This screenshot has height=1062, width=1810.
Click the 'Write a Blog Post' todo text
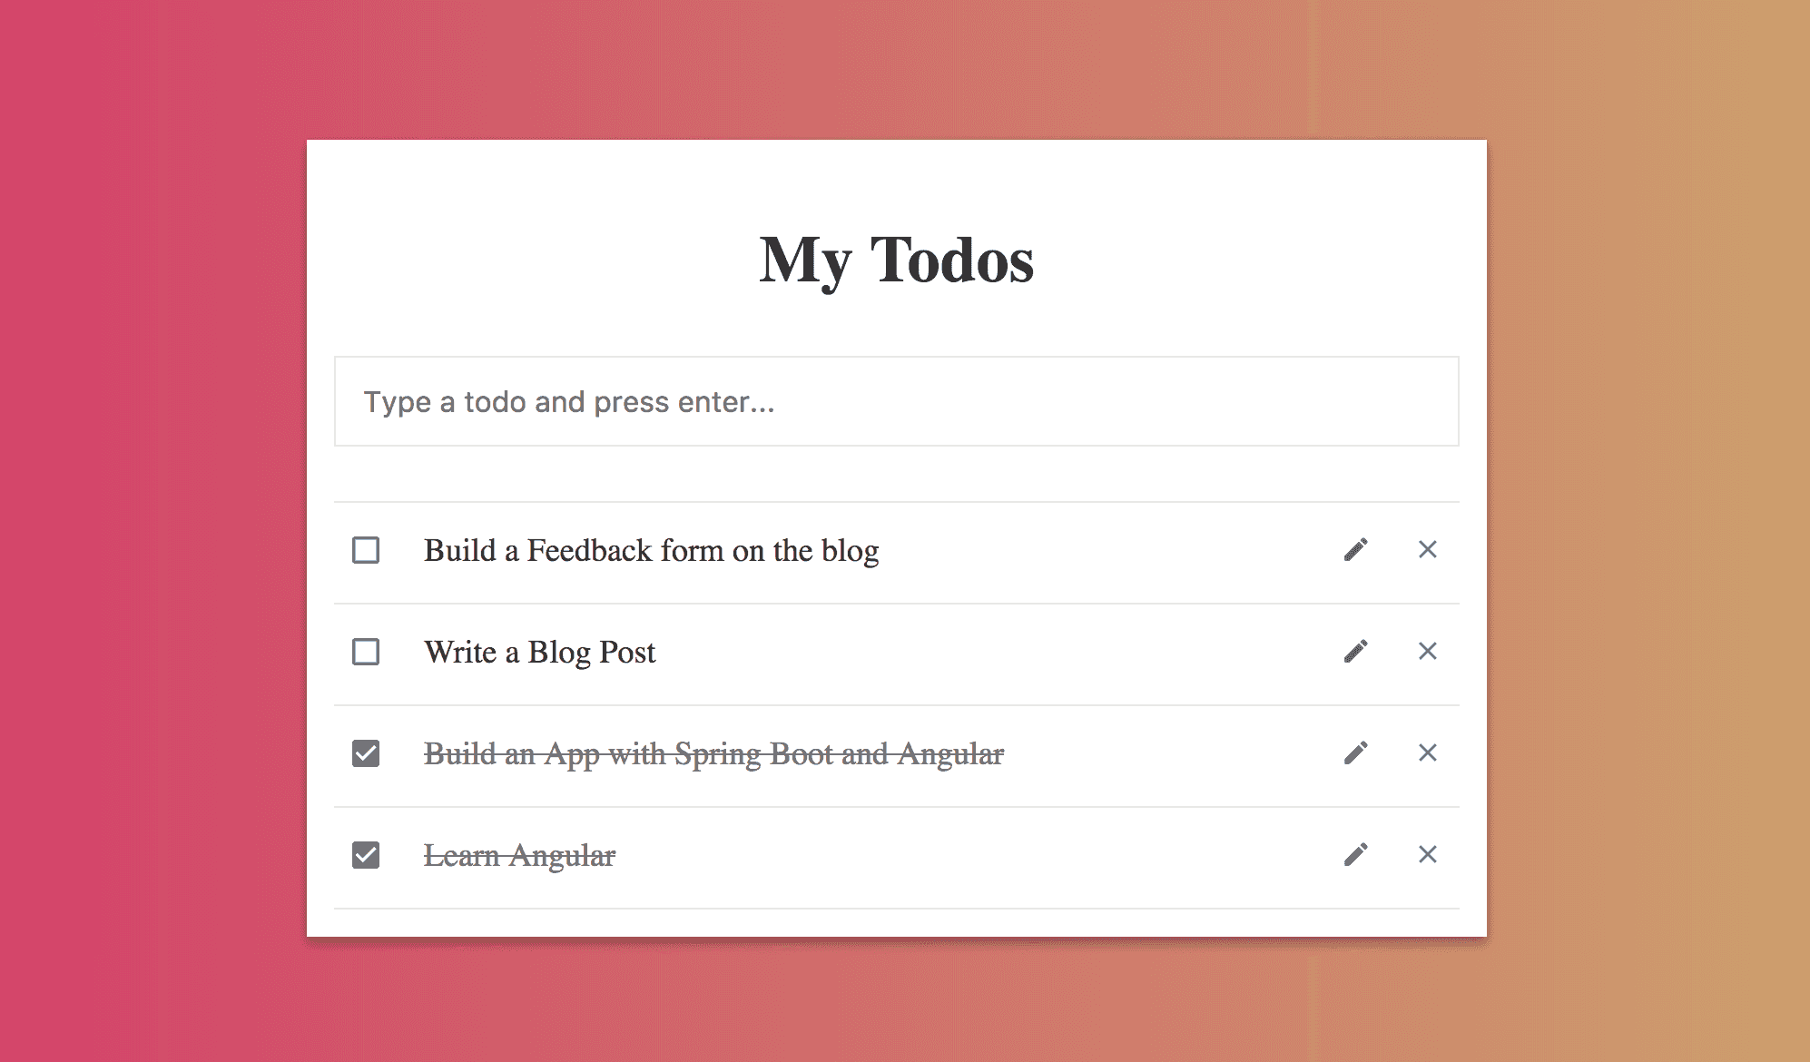[539, 653]
